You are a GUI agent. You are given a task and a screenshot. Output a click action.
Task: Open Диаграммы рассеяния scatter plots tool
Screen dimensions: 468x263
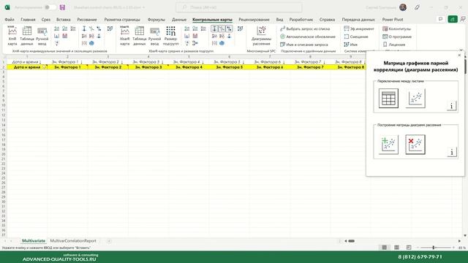coord(261,36)
